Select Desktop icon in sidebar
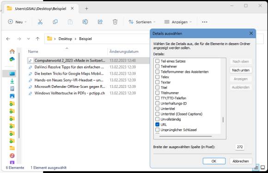Viewport: 268px width, 173px height. click(12, 74)
